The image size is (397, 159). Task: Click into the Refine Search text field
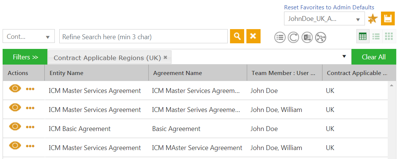(143, 37)
